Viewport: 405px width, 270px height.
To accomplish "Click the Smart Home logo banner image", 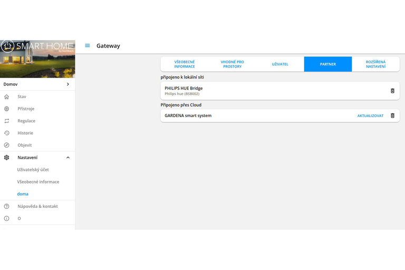I will tap(37, 59).
